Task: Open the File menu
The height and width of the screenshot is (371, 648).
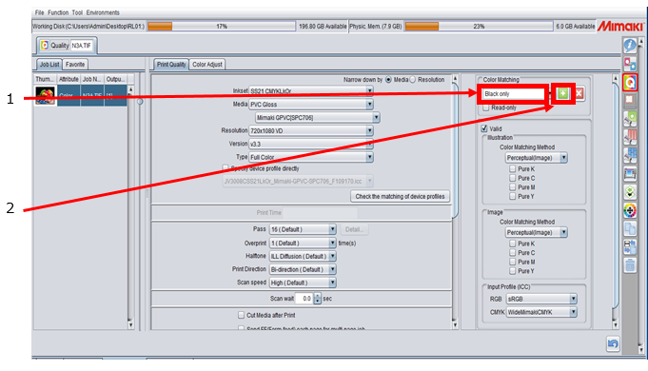Action: [x=39, y=12]
